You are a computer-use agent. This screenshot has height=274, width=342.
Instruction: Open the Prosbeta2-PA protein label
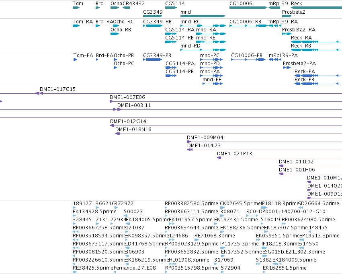pyautogui.click(x=299, y=64)
